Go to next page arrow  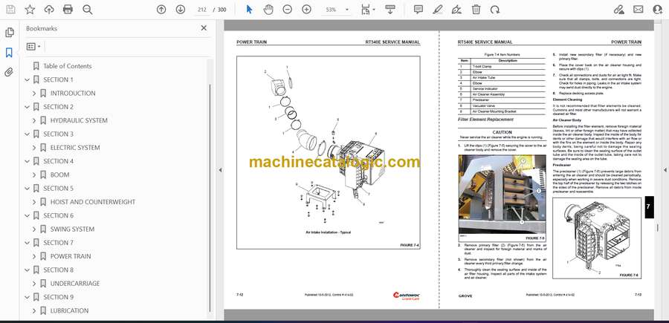181,10
